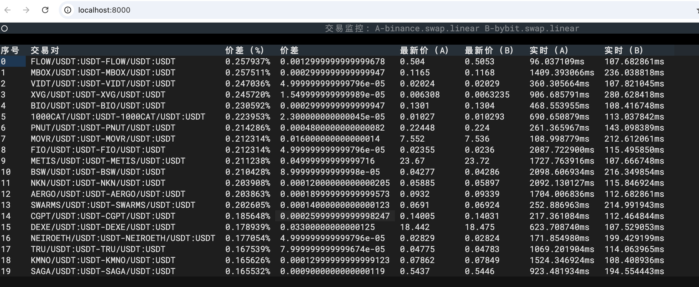699x287 pixels.
Task: Click the NEIROETH/USDT trading pair cell
Action: [123, 238]
